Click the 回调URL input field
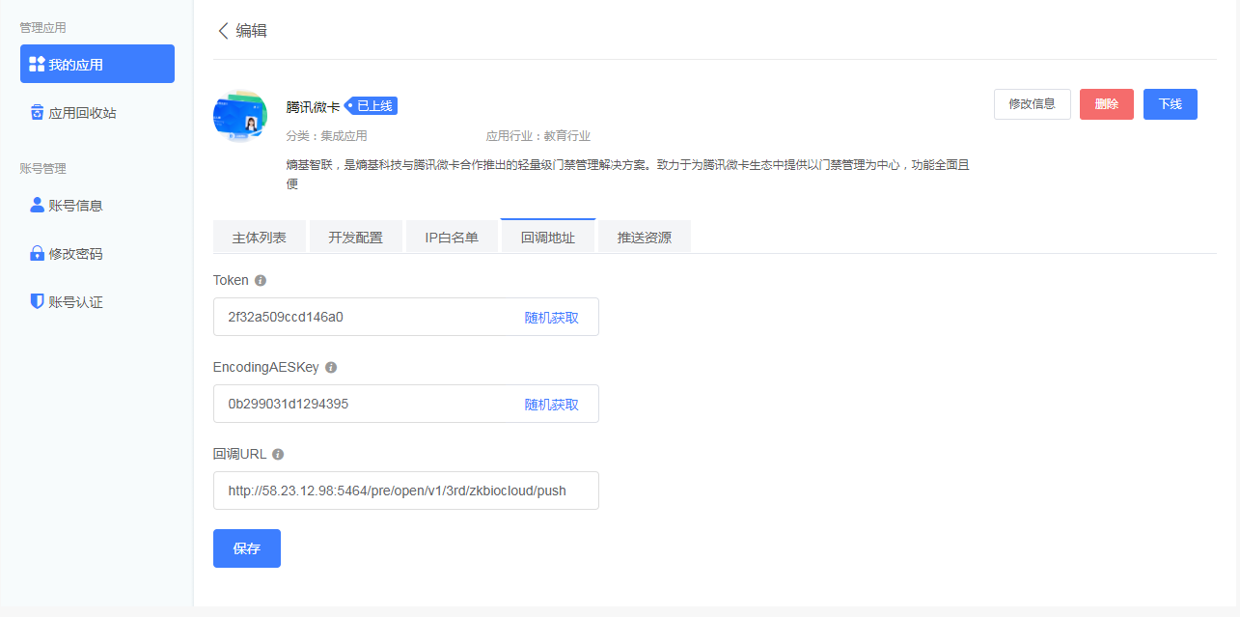The height and width of the screenshot is (617, 1240). click(405, 491)
